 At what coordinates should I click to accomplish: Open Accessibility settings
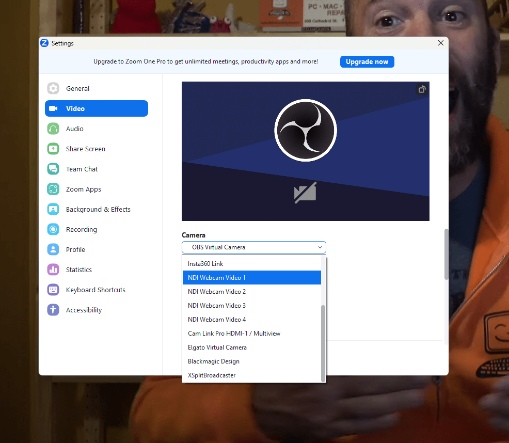[97, 310]
